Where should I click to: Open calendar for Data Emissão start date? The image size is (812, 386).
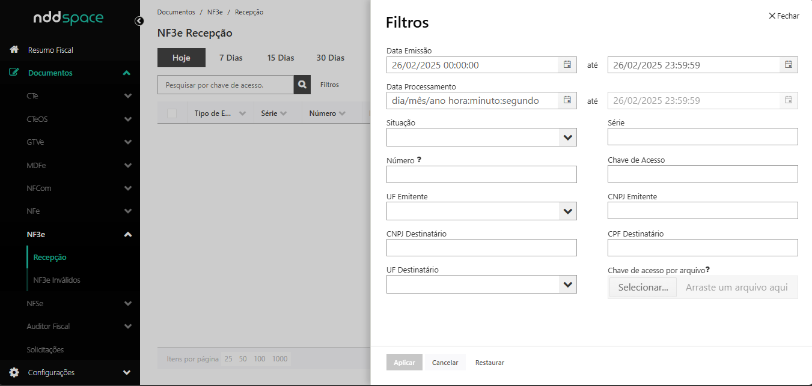[x=567, y=65]
